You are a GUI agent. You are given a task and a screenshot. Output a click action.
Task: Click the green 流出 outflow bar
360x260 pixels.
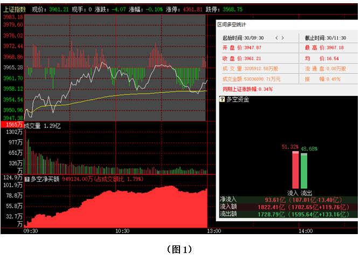pyautogui.click(x=304, y=170)
